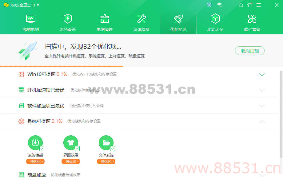This screenshot has height=178, width=283.
Task: Click the hexagon icon left of skin button
Action: (241, 5)
